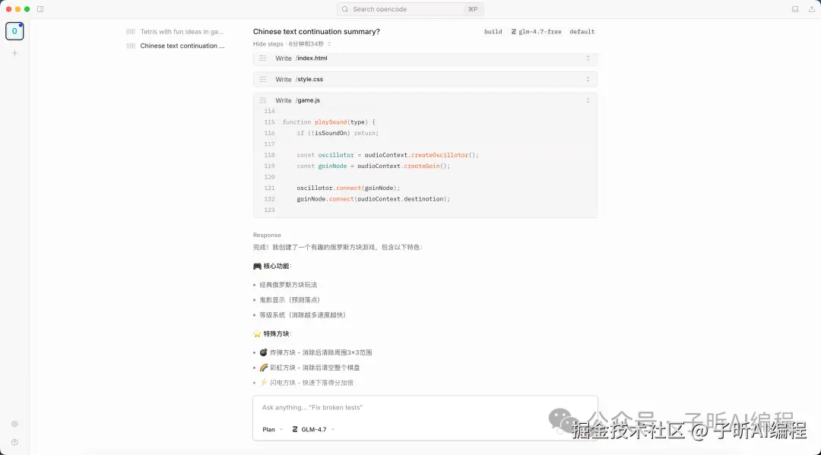Click code line with createOscillator
This screenshot has width=821, height=455.
click(388, 155)
